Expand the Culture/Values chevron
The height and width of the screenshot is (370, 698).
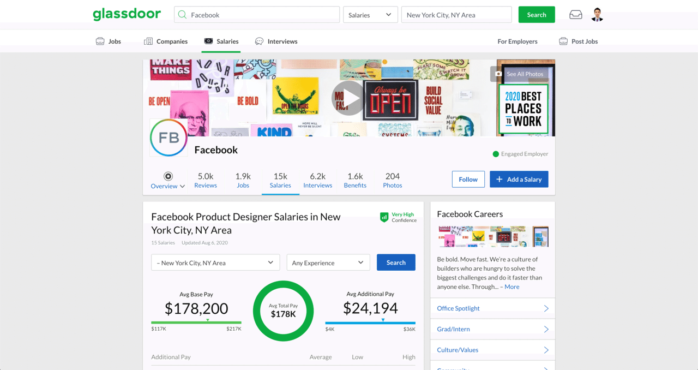pos(546,350)
